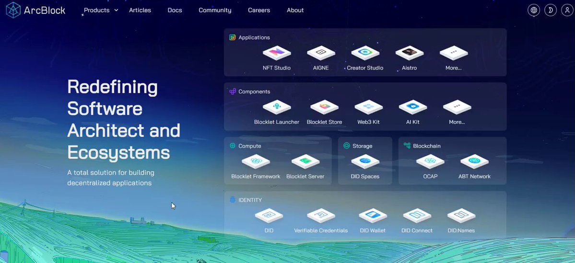Open the Blocklet Store tile icon
This screenshot has width=575, height=263.
(x=325, y=107)
